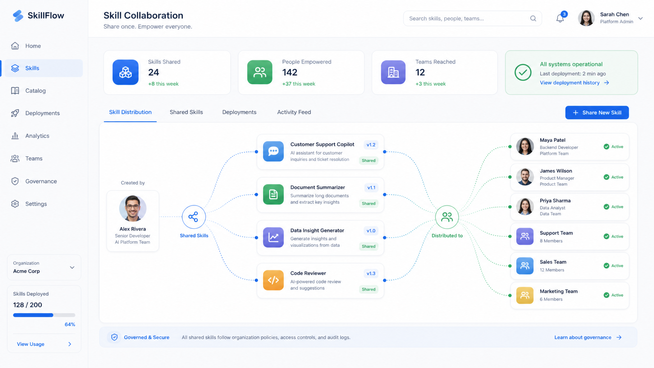The image size is (654, 368).
Task: Click Active status check for Support Team
Action: pos(606,236)
